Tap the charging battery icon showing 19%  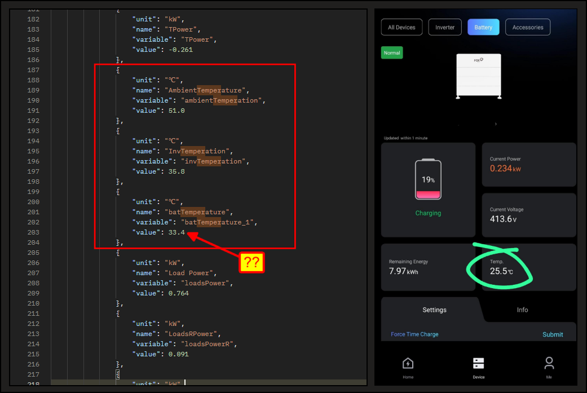coord(428,180)
